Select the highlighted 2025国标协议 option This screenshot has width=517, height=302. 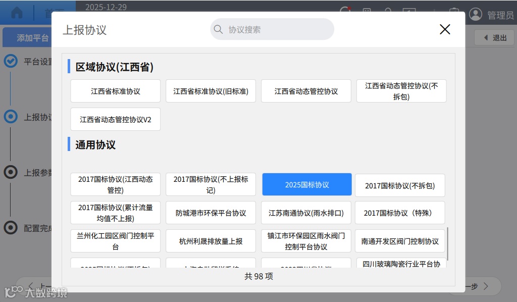307,184
